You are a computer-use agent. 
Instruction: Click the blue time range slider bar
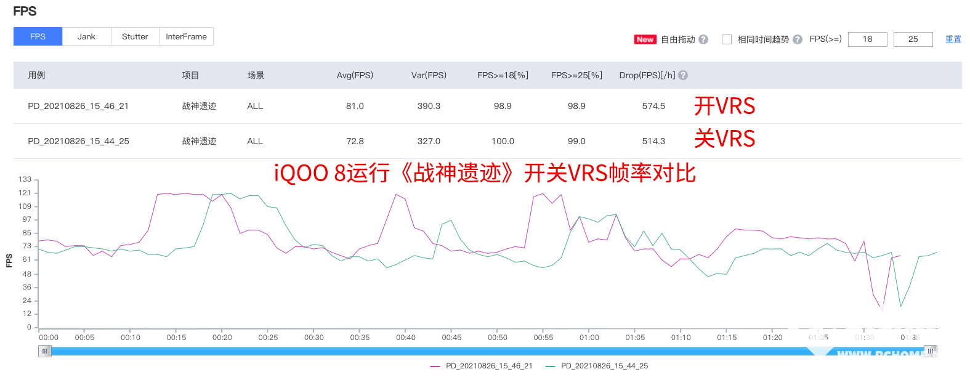487,351
